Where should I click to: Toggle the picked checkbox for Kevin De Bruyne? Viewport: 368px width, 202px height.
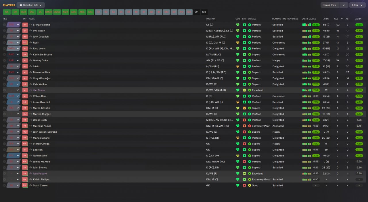click(x=4, y=54)
